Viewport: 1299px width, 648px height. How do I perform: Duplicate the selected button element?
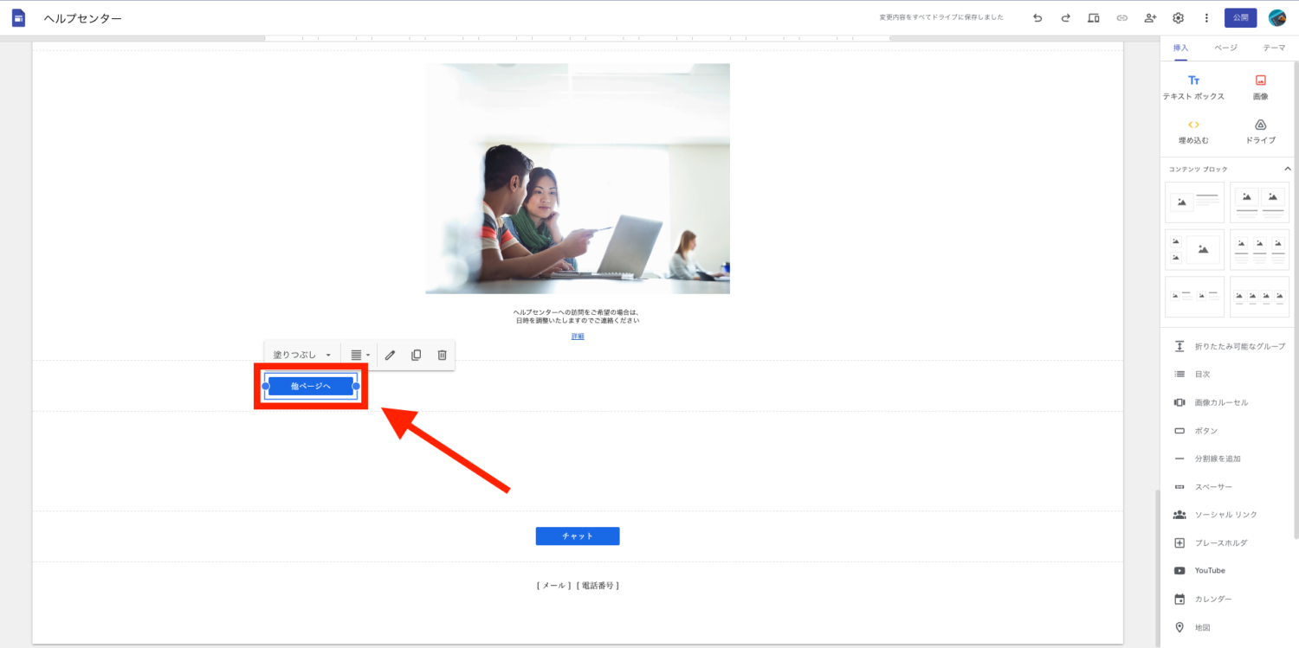pyautogui.click(x=416, y=355)
